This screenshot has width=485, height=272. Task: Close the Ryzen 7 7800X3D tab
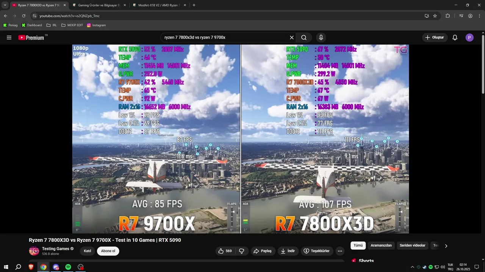64,5
